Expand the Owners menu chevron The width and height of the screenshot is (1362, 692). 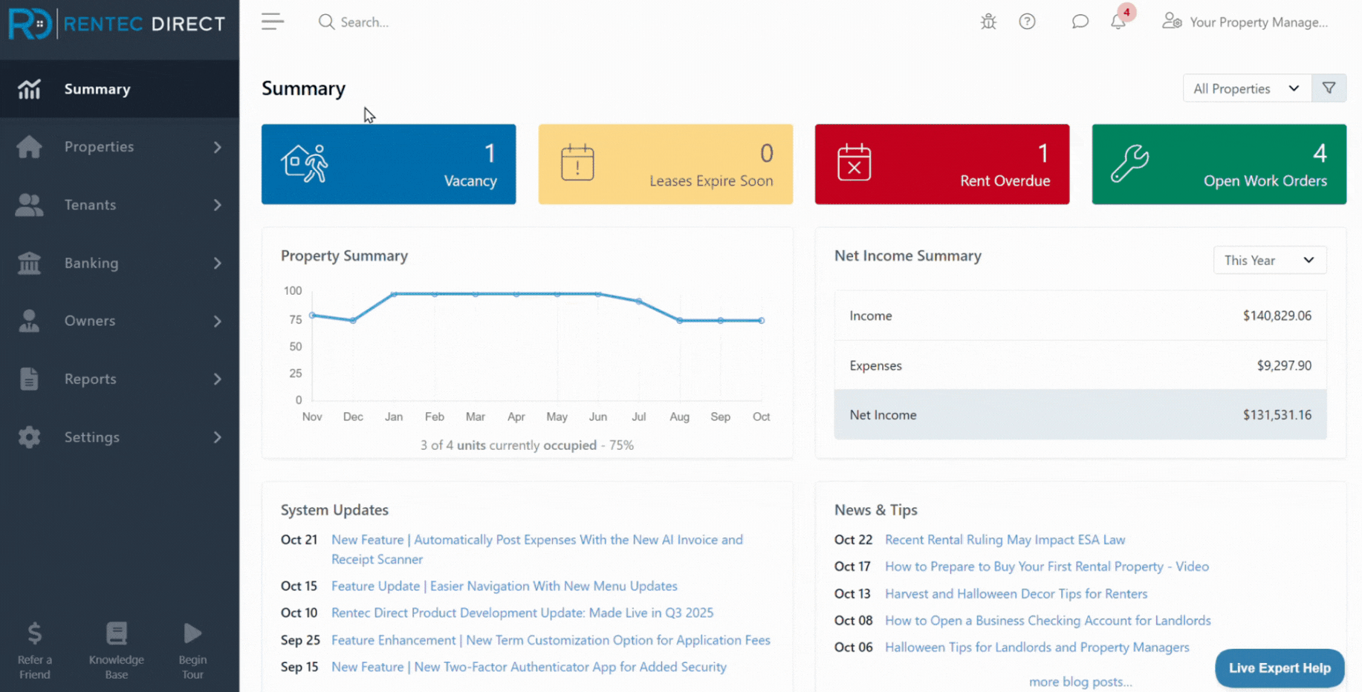218,321
